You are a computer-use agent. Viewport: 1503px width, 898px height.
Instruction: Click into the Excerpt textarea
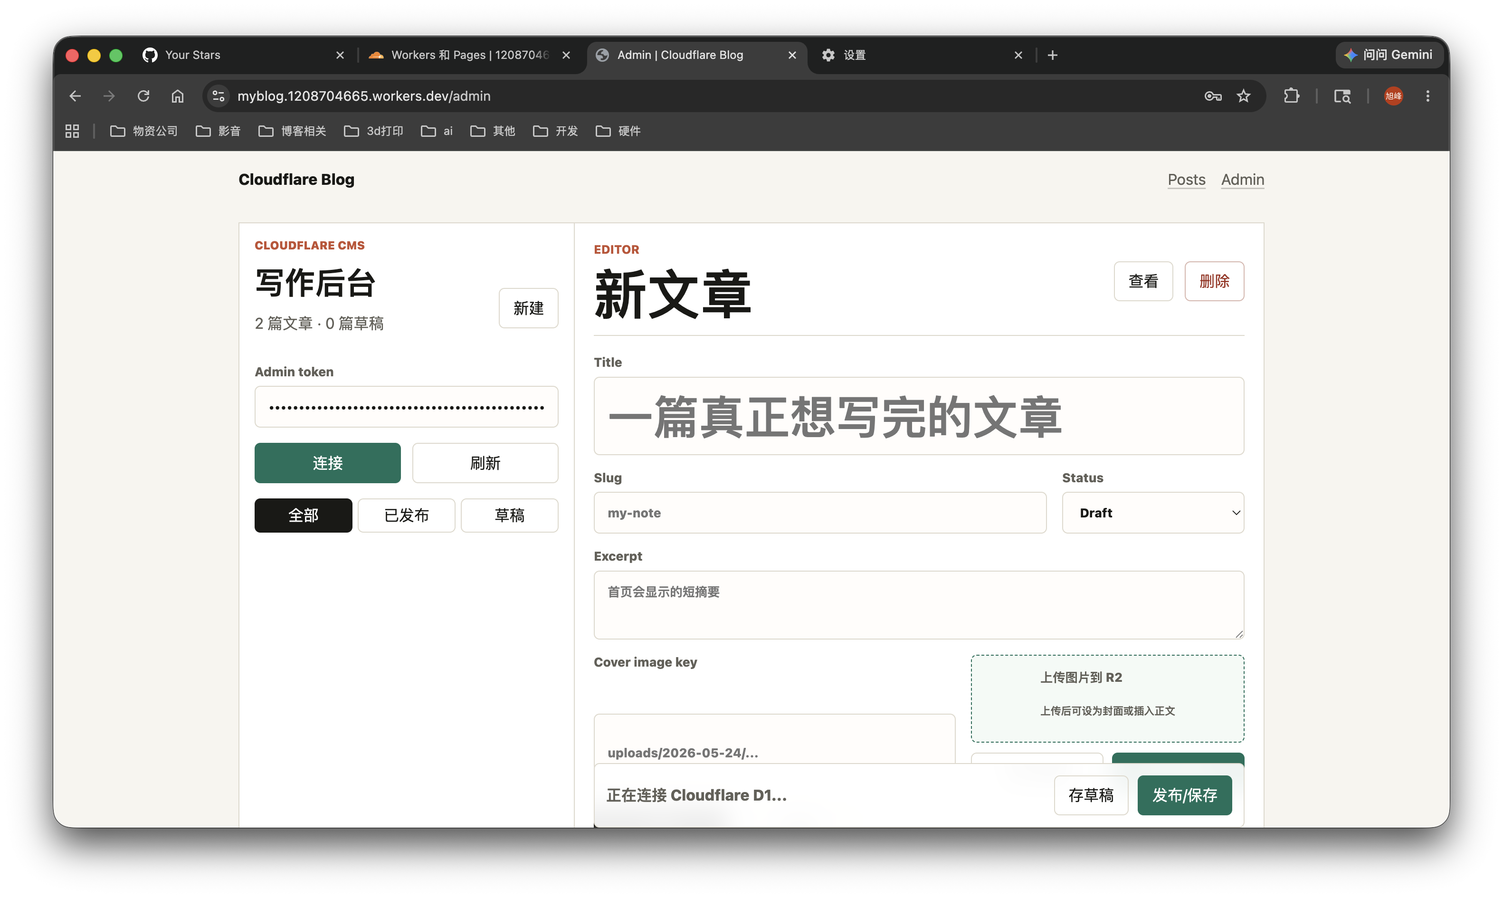pos(919,605)
